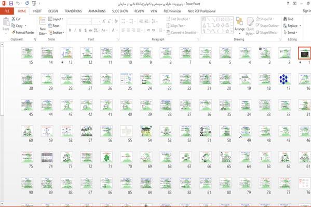This screenshot has height=207, width=311.
Task: Open the Nitro PDF Professional tab
Action: 201,11
